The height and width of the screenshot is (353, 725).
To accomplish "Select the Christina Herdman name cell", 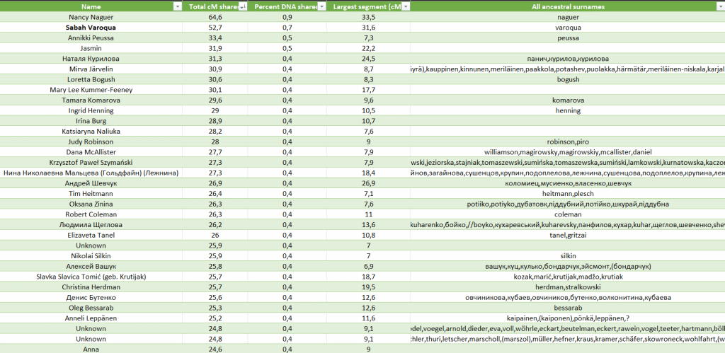I will pyautogui.click(x=91, y=287).
